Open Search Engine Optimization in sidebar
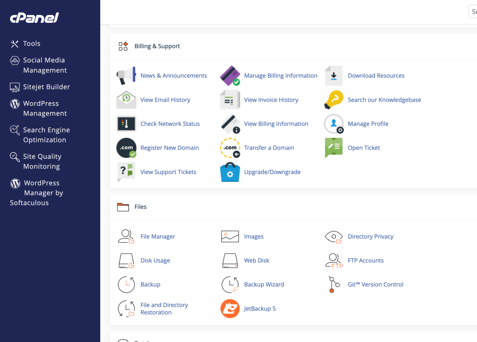477x342 pixels. pyautogui.click(x=40, y=135)
